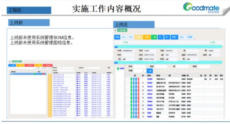Click green circle icon in BOM row 1.4
The image size is (230, 124).
tap(131, 94)
